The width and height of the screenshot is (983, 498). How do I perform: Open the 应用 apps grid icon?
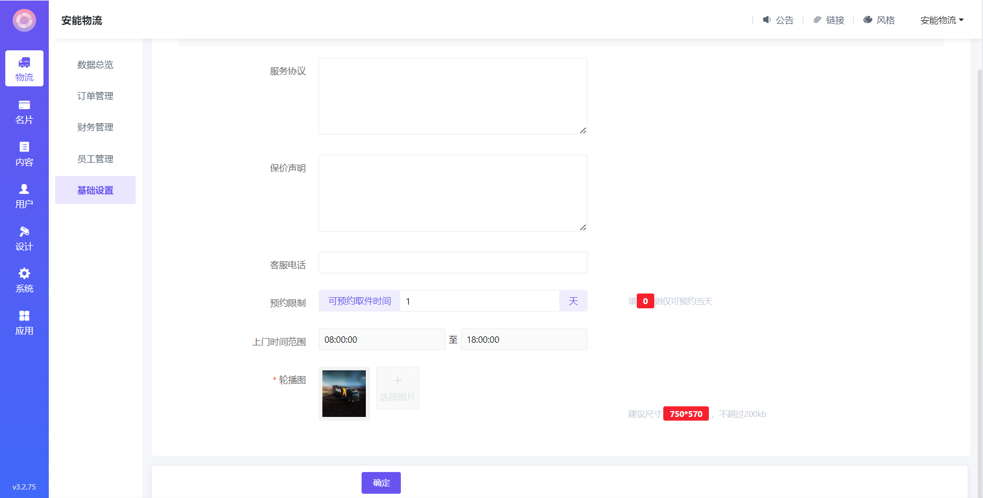pyautogui.click(x=24, y=316)
